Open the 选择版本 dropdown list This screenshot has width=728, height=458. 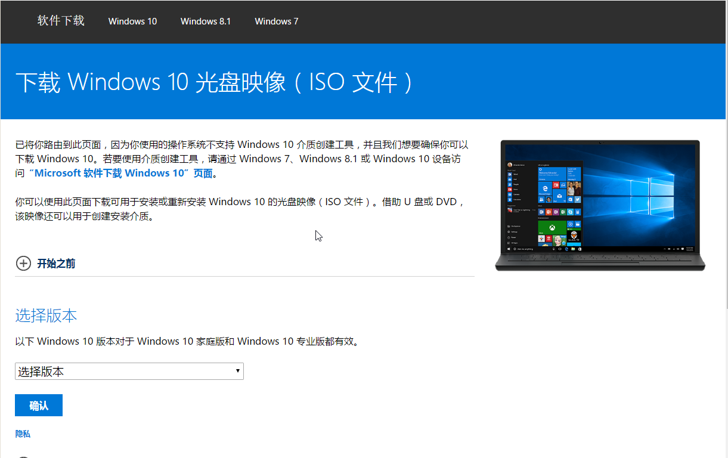pyautogui.click(x=129, y=372)
